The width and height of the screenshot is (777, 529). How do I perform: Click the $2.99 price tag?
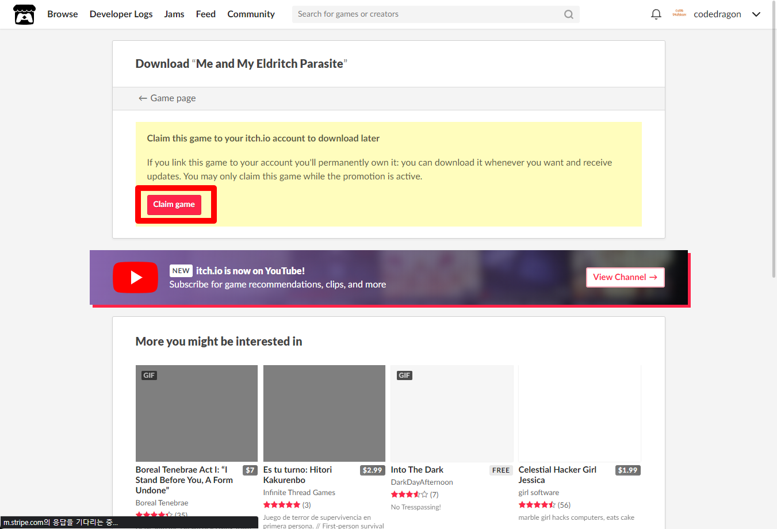(372, 470)
